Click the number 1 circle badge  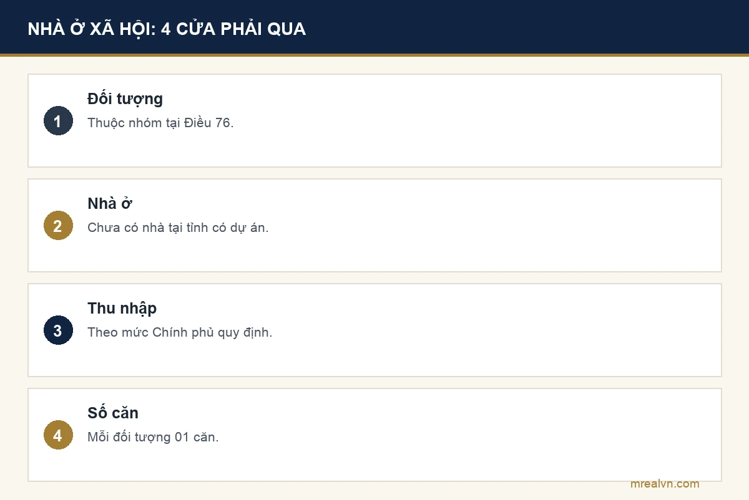click(58, 121)
